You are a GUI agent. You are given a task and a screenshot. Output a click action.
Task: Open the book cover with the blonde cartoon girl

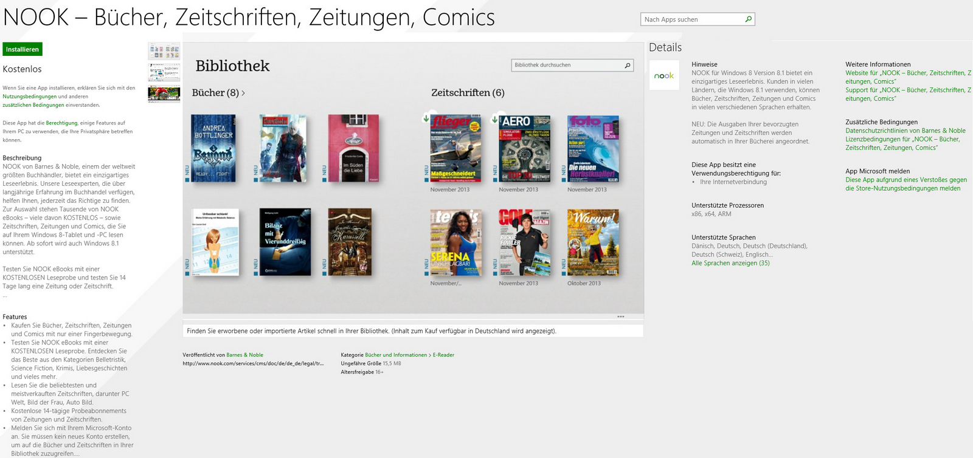215,242
